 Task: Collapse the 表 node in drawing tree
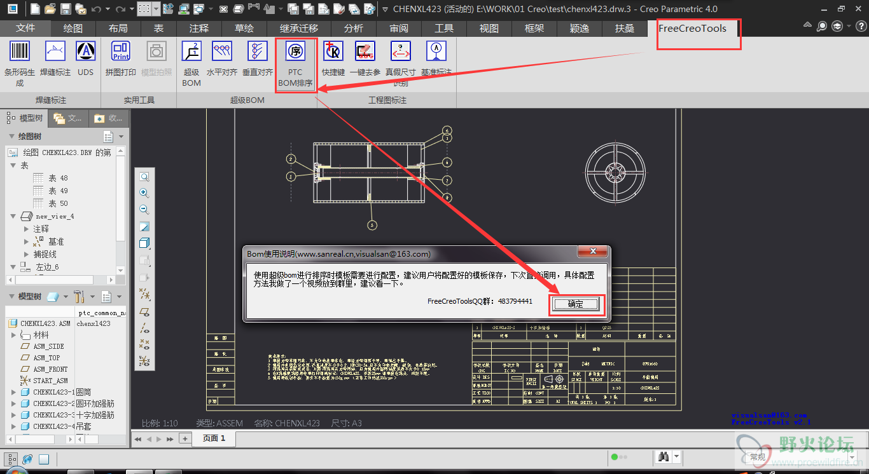click(13, 165)
